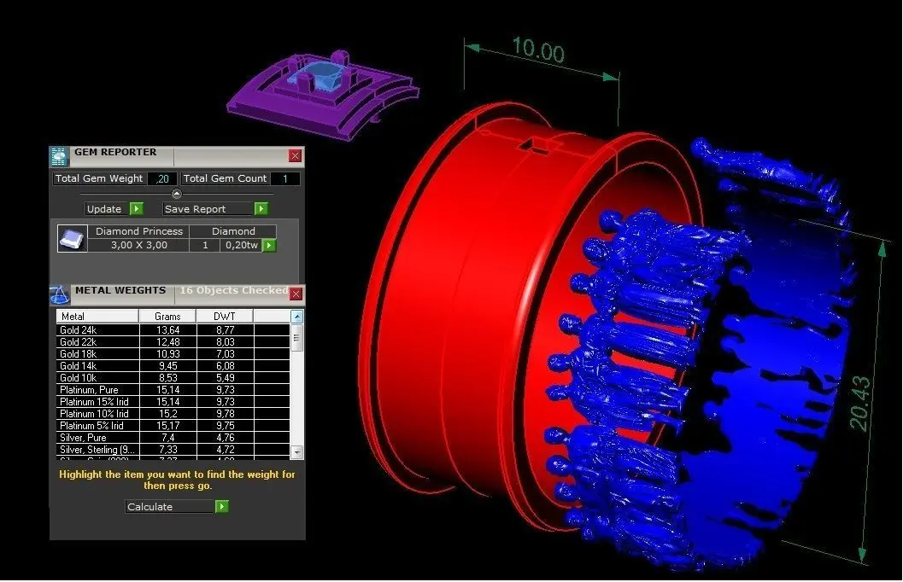Click the Update button
Viewport: 903px width, 582px height.
coord(107,209)
